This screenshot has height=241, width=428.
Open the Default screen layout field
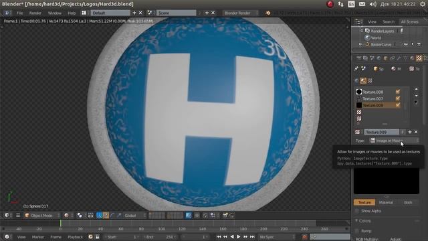coord(110,13)
